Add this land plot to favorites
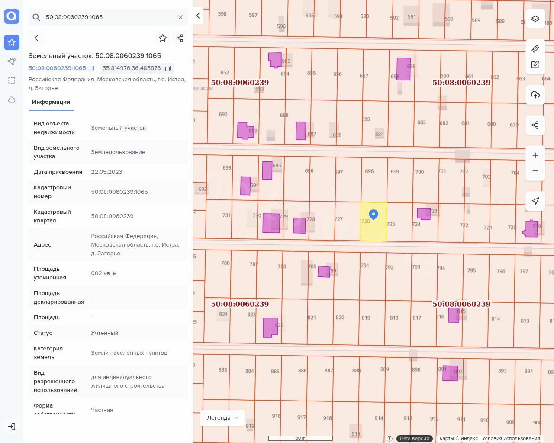This screenshot has height=443, width=554. (x=163, y=38)
